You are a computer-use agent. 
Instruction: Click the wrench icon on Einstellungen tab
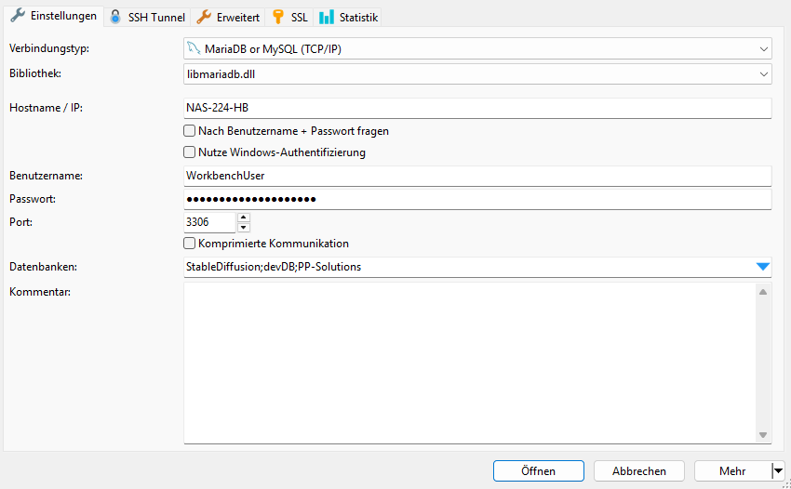tap(17, 17)
